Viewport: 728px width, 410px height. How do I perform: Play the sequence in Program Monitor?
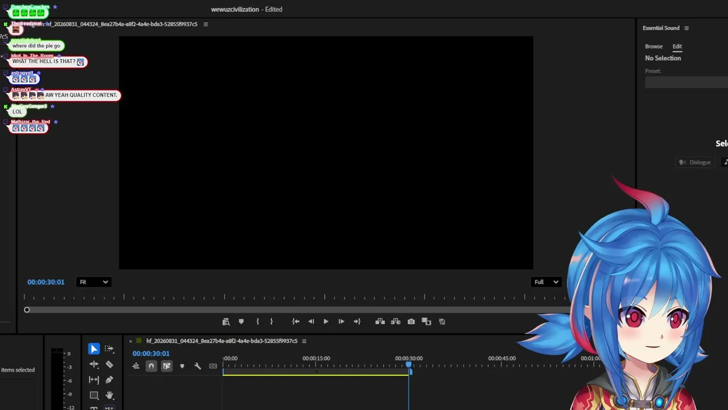(326, 322)
